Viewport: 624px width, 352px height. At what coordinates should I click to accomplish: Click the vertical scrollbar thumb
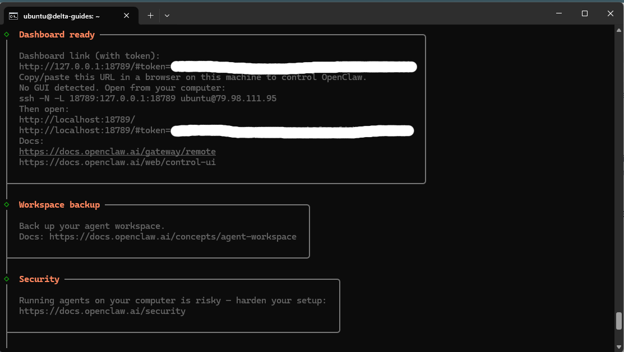pyautogui.click(x=619, y=321)
